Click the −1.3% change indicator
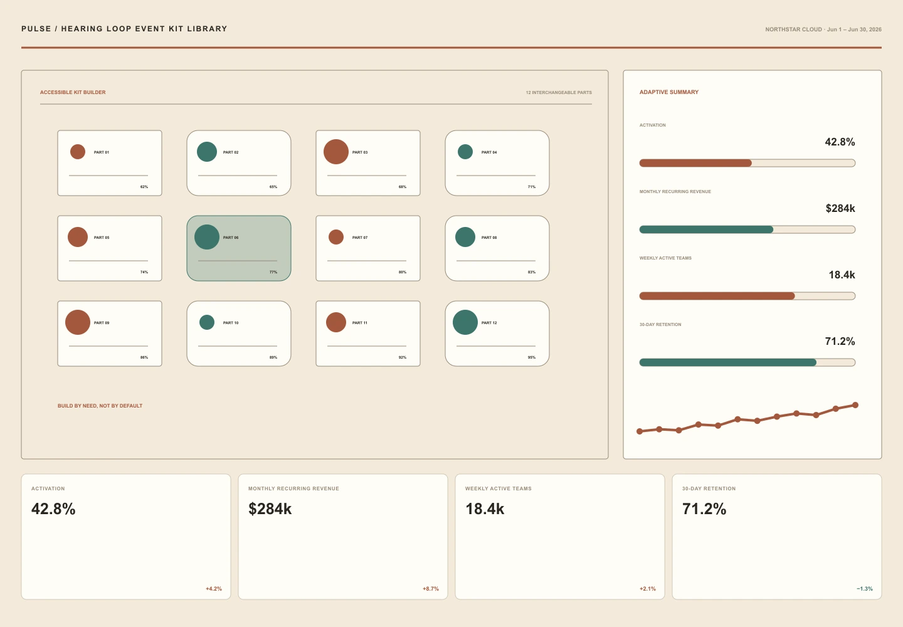903x627 pixels. point(865,589)
